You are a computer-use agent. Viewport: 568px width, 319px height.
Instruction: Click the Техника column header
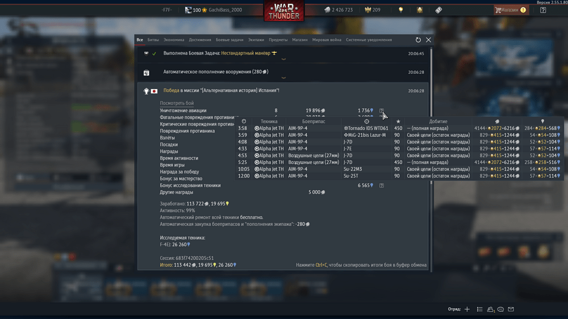point(269,121)
